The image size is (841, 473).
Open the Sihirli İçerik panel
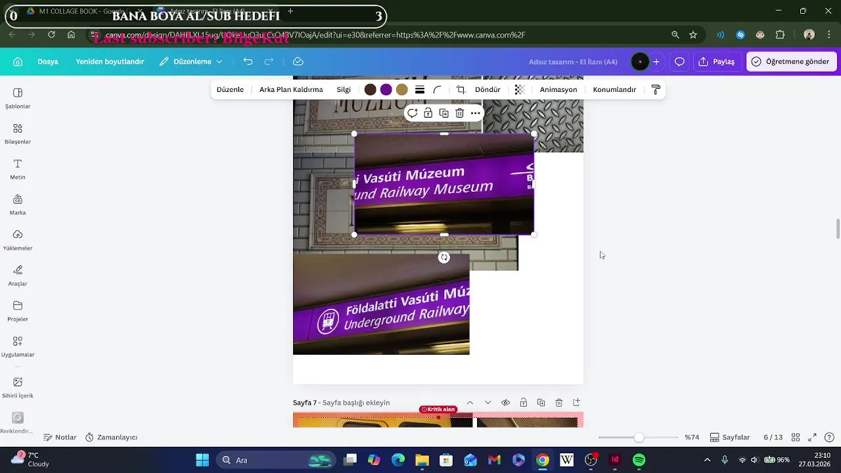(18, 388)
